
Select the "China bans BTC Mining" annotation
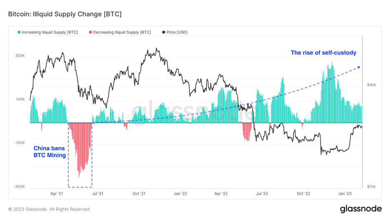[50, 152]
